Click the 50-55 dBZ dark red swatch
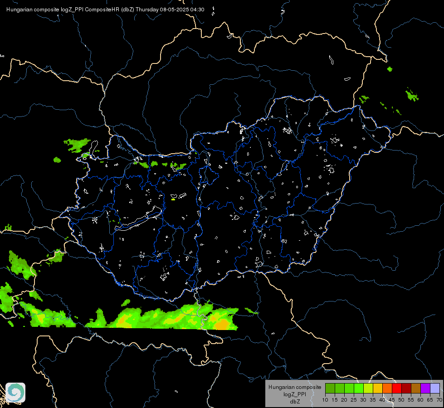Screen dimensions: 444x408 pos(406,388)
